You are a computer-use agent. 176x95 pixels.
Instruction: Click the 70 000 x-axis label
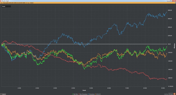(x=127, y=88)
